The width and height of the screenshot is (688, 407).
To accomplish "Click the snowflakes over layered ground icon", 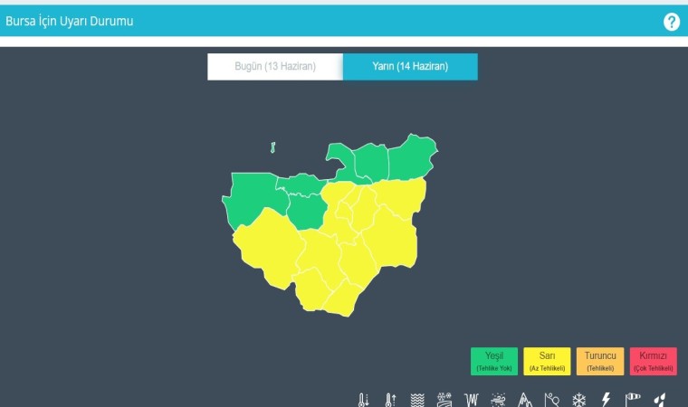I will click(x=444, y=399).
